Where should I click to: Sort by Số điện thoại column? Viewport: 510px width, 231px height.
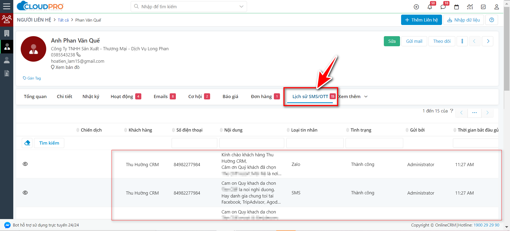(x=187, y=130)
